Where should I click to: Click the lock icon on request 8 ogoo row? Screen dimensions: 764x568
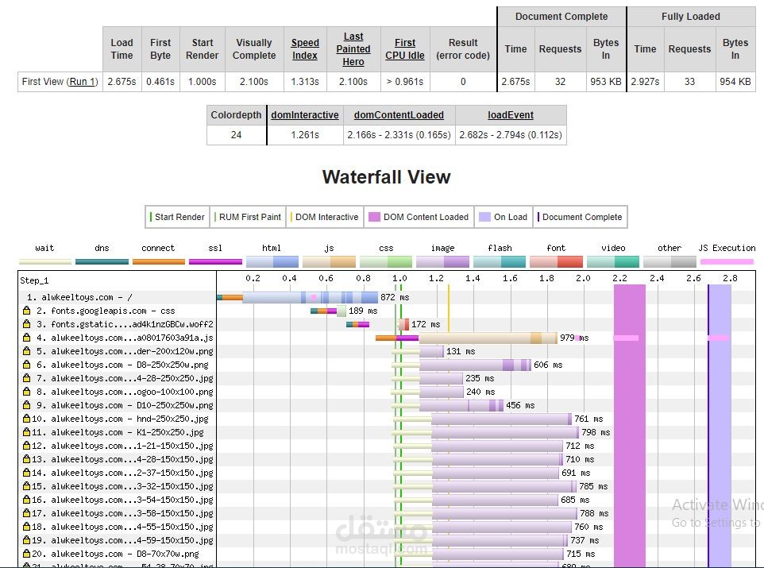point(26,392)
